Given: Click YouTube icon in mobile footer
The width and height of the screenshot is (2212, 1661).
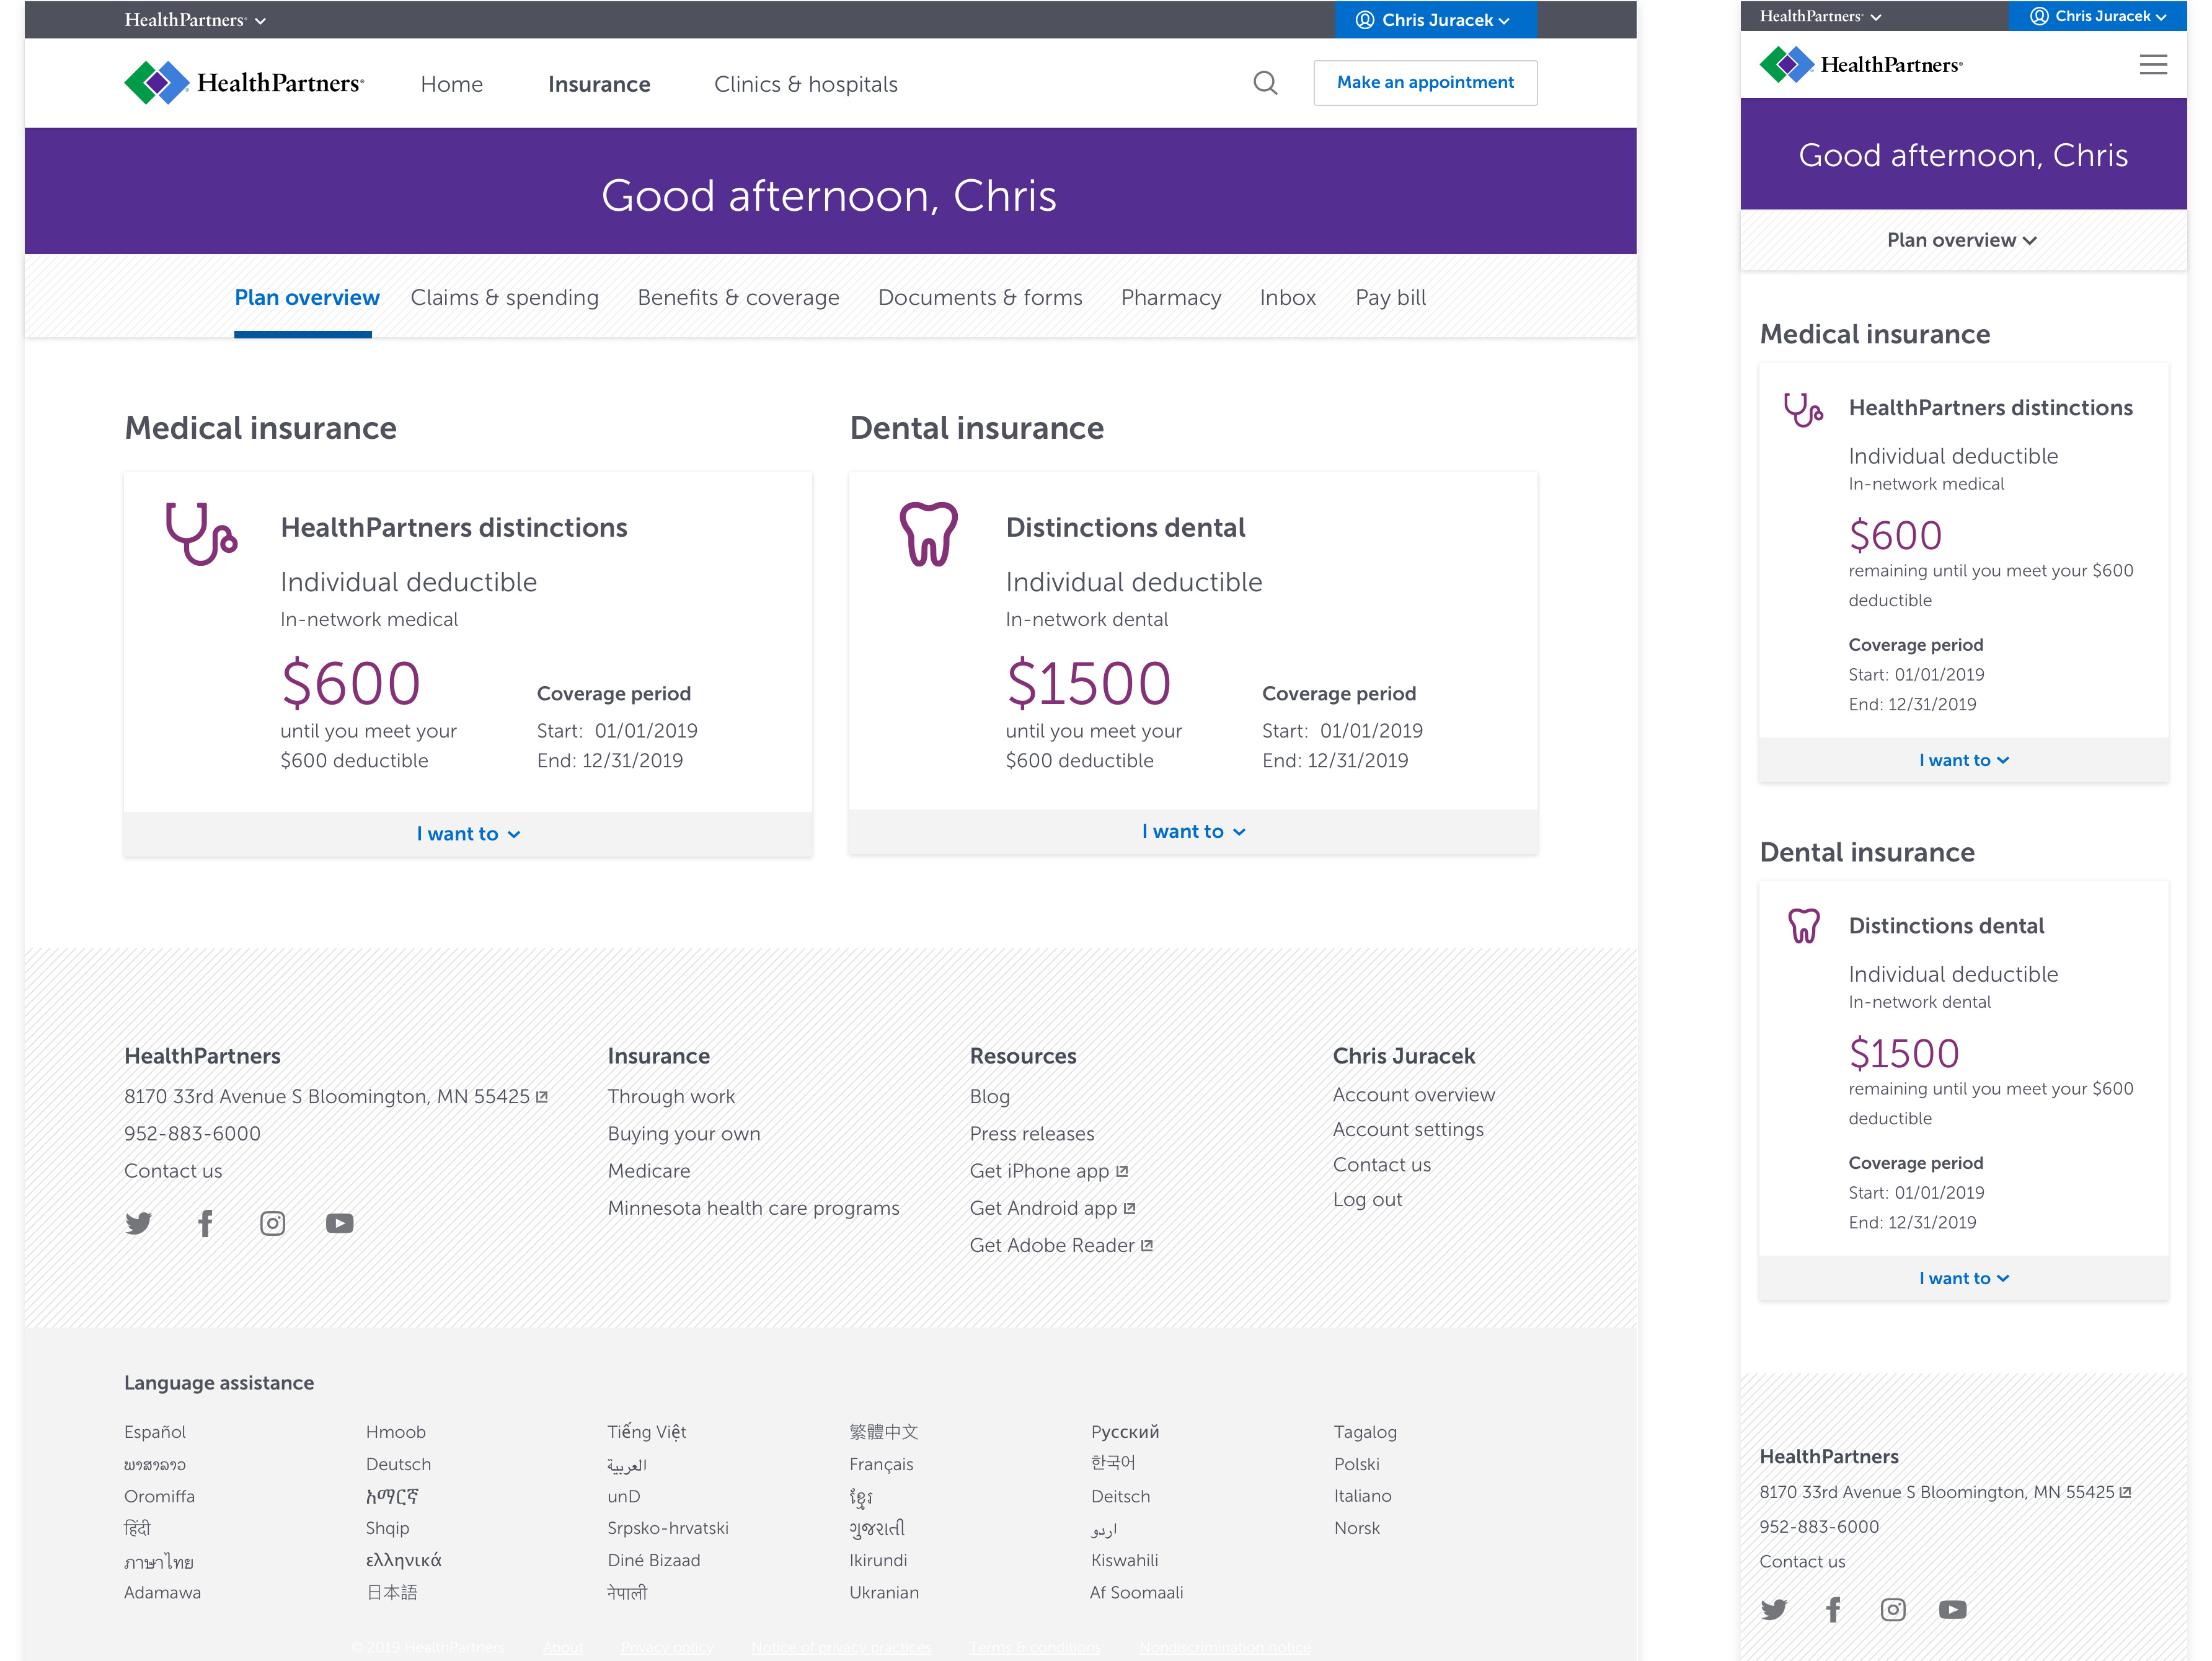Looking at the screenshot, I should pyautogui.click(x=1952, y=1609).
